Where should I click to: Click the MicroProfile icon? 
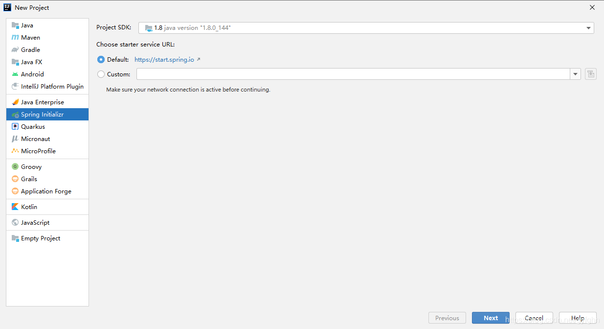click(x=15, y=151)
